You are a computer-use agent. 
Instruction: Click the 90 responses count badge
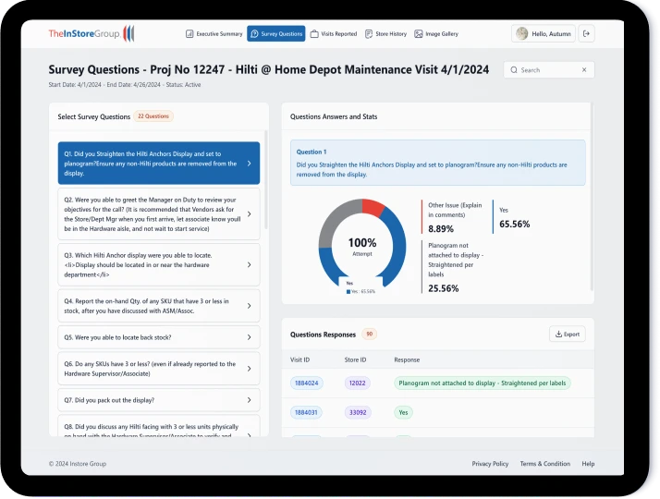(369, 335)
